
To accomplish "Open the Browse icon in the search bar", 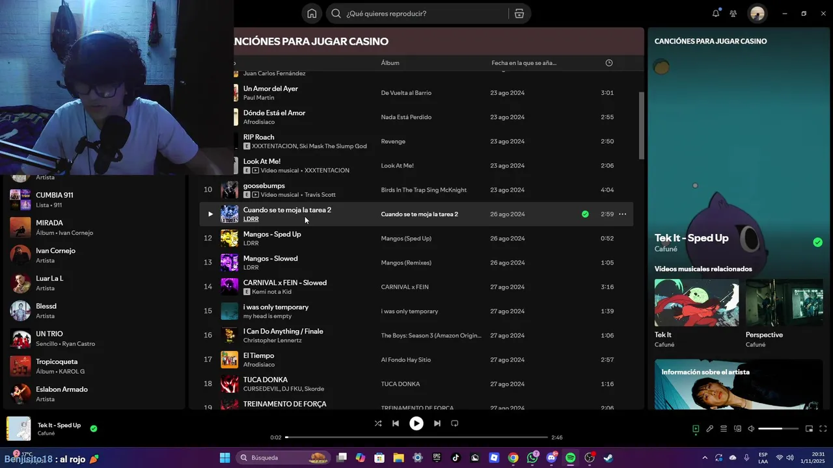I will (519, 14).
